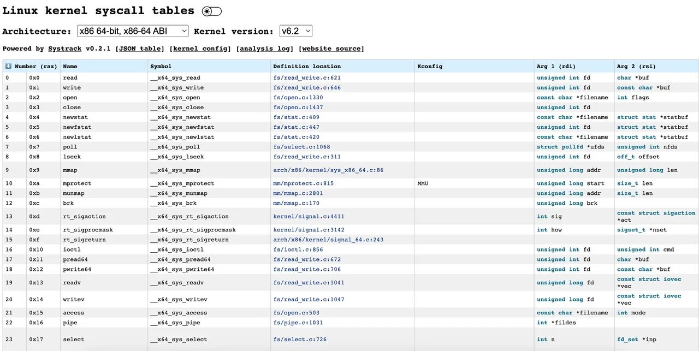Open kernel/signal.c:4411 definition link
Screen dimensions: 699x351
pos(309,216)
